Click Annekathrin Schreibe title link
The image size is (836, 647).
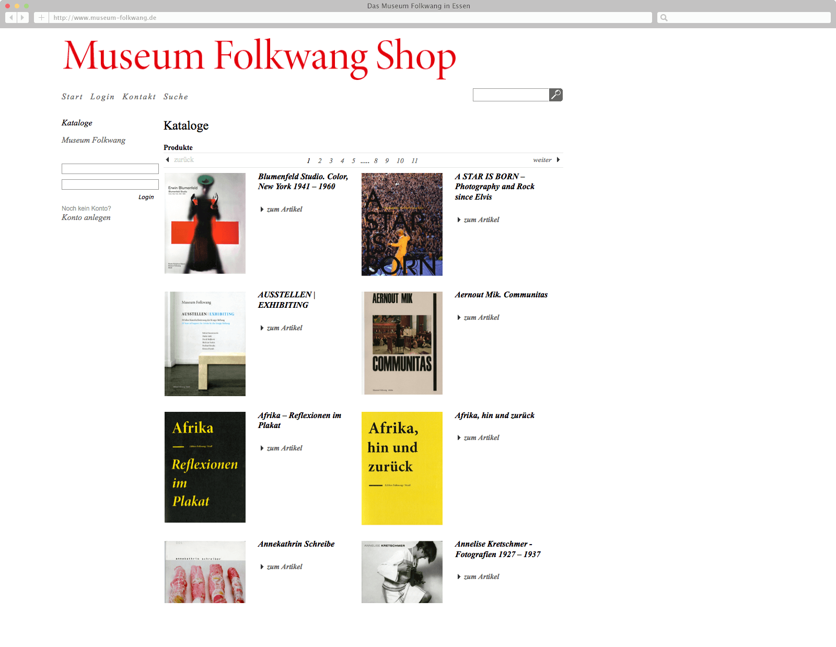(x=296, y=544)
